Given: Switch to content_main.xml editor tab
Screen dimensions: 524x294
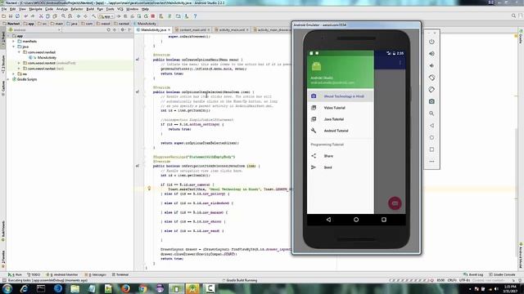Looking at the screenshot, I should (x=192, y=29).
